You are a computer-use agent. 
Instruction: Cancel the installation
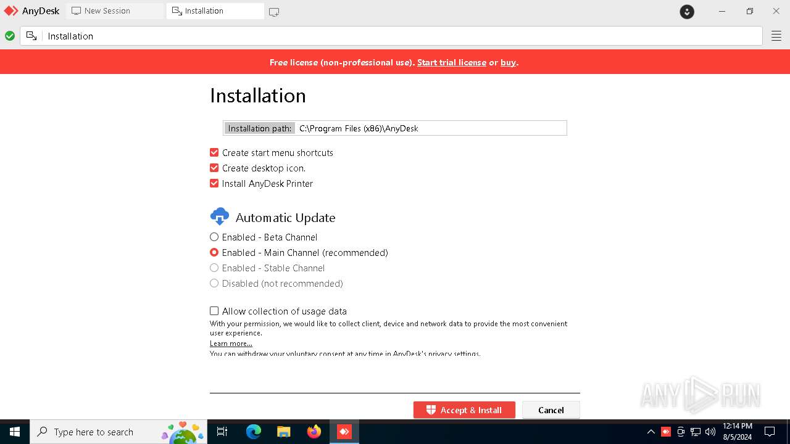(551, 410)
